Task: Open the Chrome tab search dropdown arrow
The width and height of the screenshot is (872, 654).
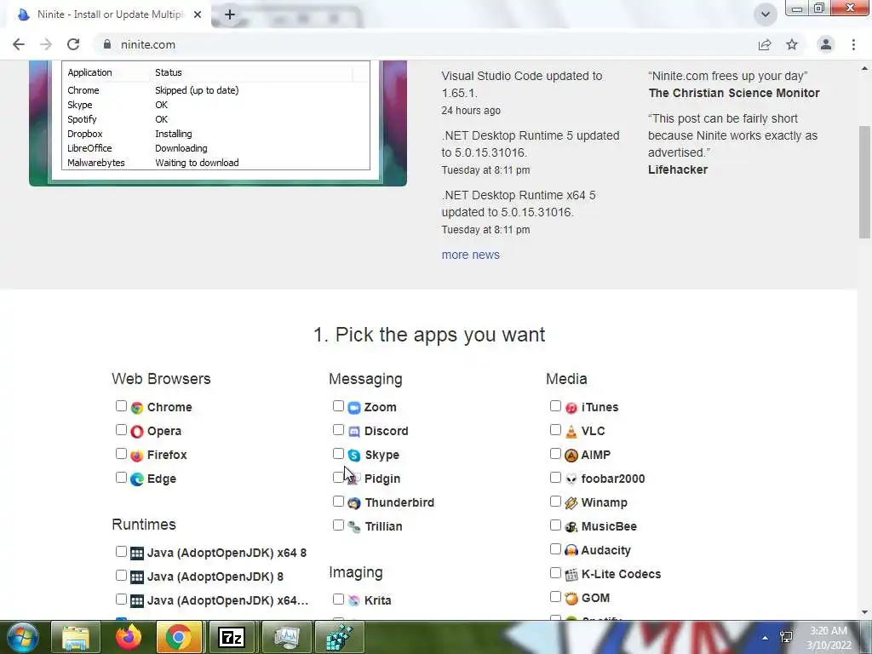Action: pyautogui.click(x=766, y=14)
